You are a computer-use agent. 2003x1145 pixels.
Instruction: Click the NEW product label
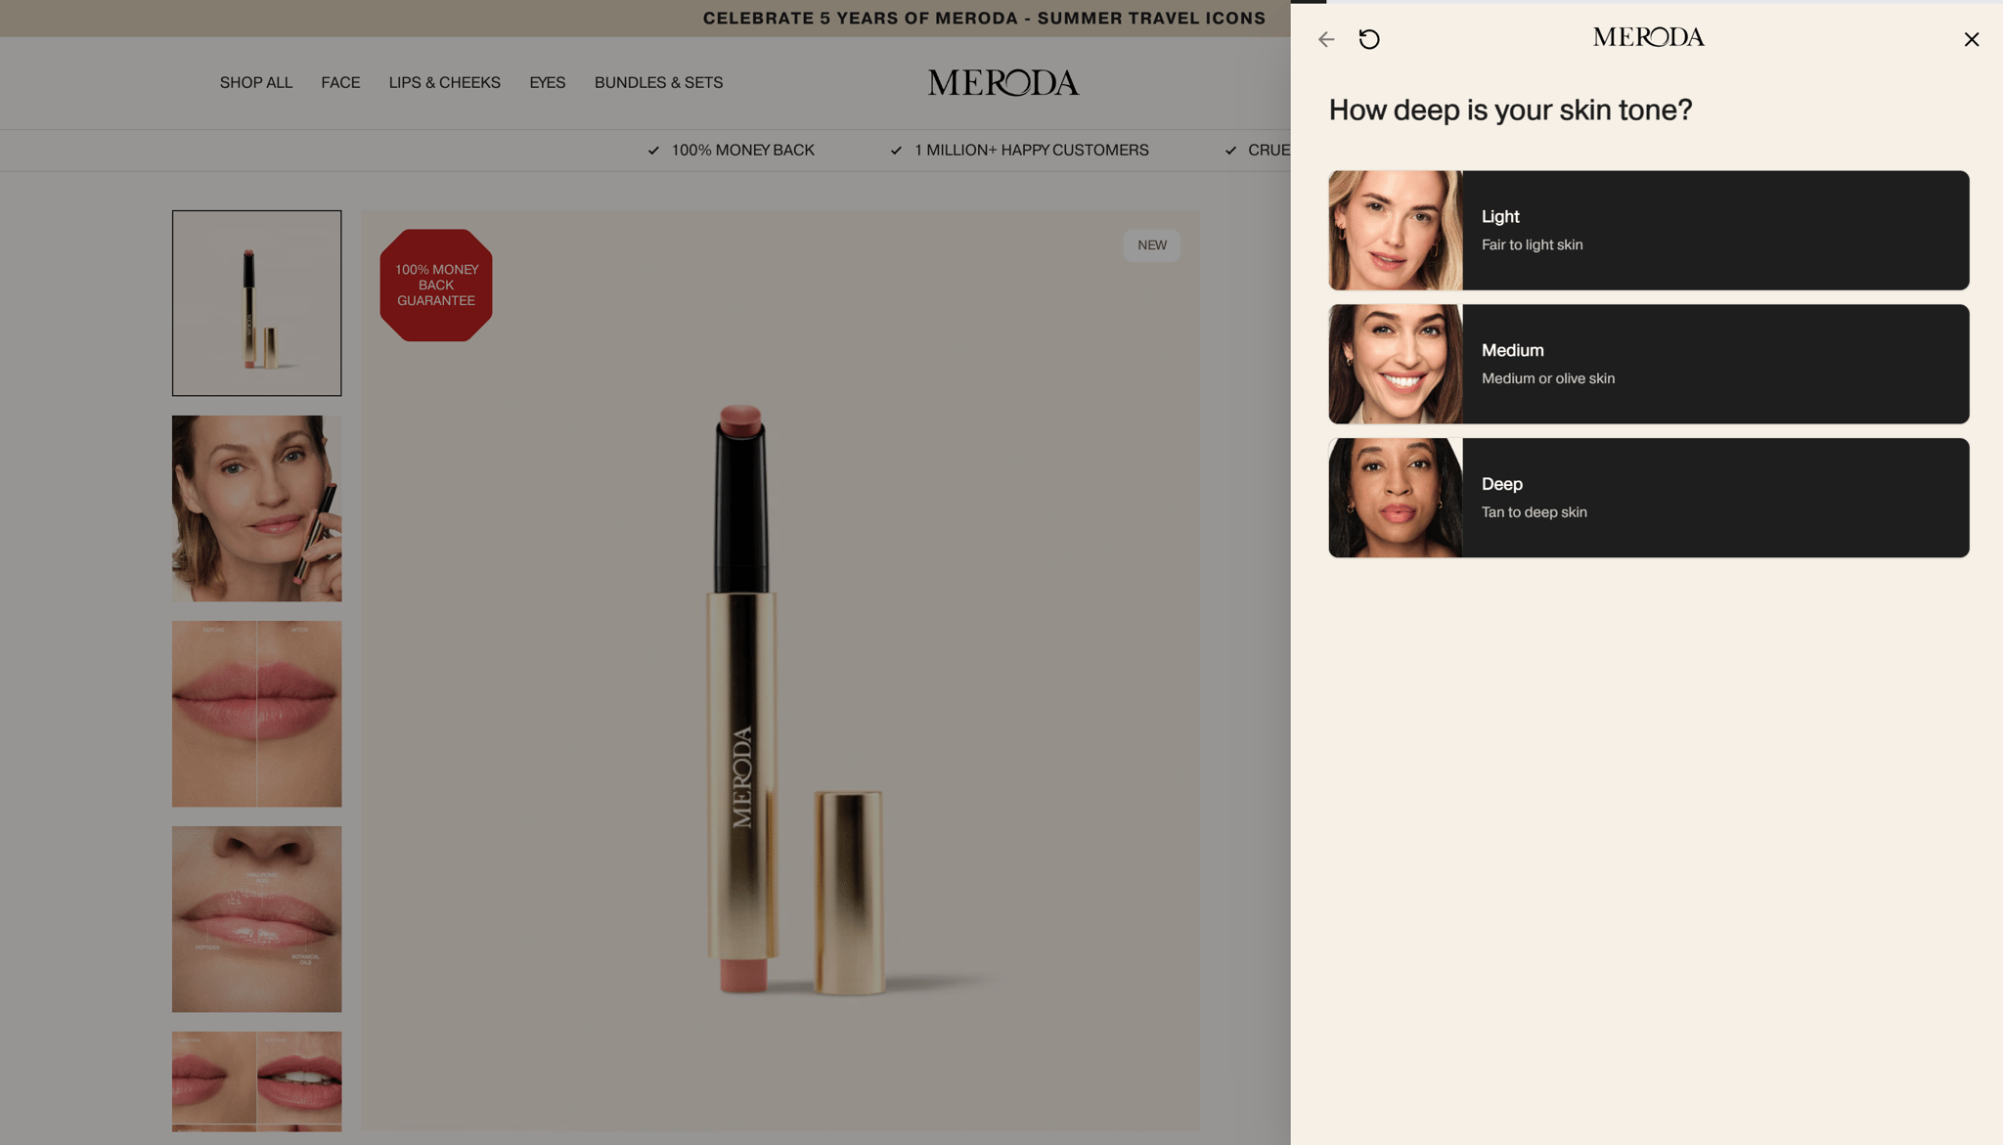[x=1152, y=245]
